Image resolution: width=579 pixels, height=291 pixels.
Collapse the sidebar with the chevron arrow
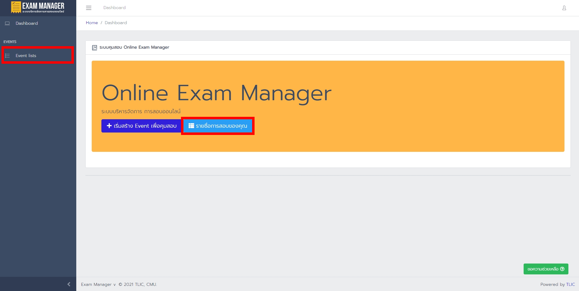pyautogui.click(x=69, y=284)
